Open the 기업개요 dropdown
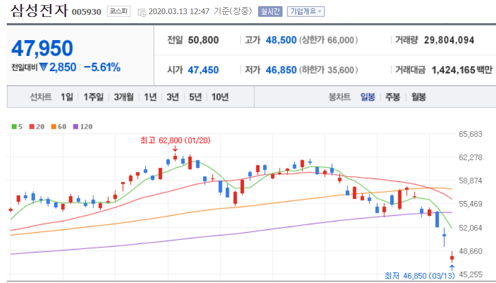 (306, 12)
